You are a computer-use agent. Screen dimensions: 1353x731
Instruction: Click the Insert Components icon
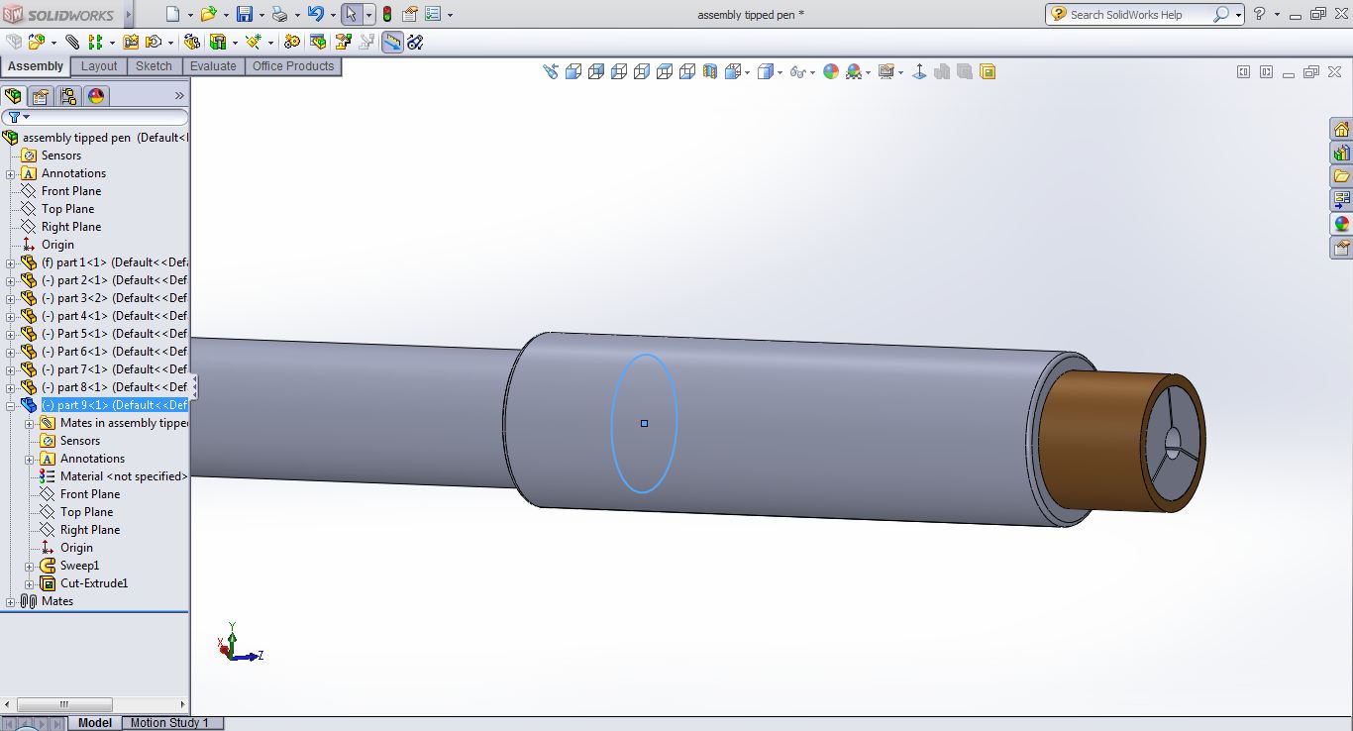tap(37, 42)
